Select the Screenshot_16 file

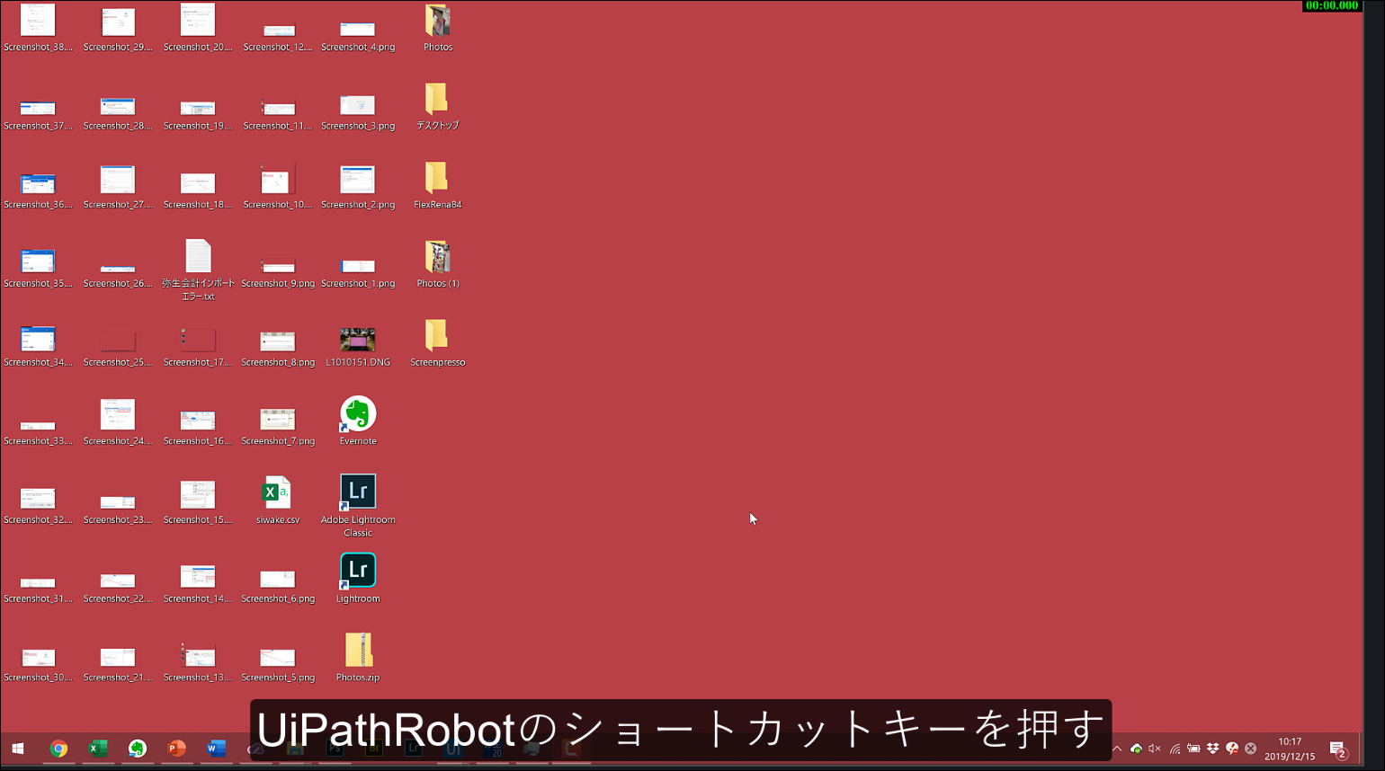pyautogui.click(x=198, y=427)
